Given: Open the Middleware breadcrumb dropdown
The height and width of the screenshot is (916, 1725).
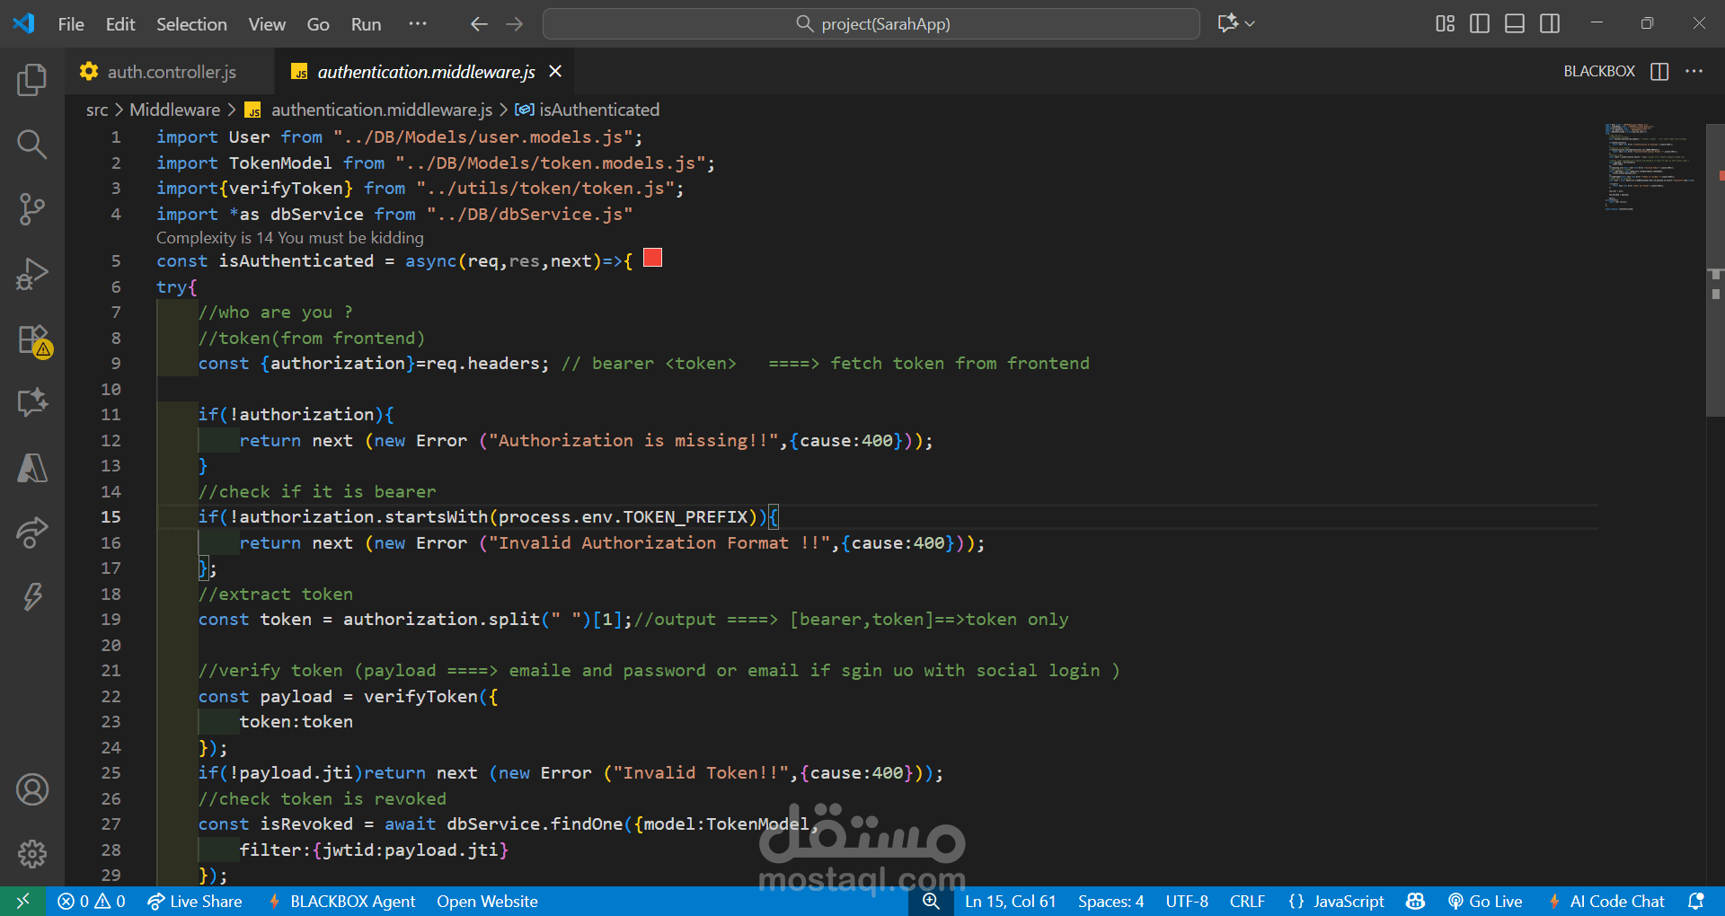Looking at the screenshot, I should tap(175, 110).
